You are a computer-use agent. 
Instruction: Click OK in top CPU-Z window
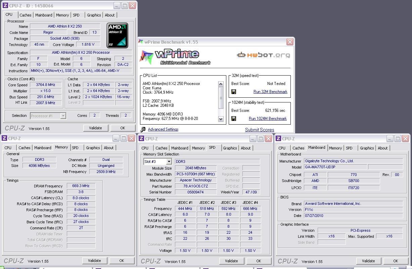coord(123,128)
